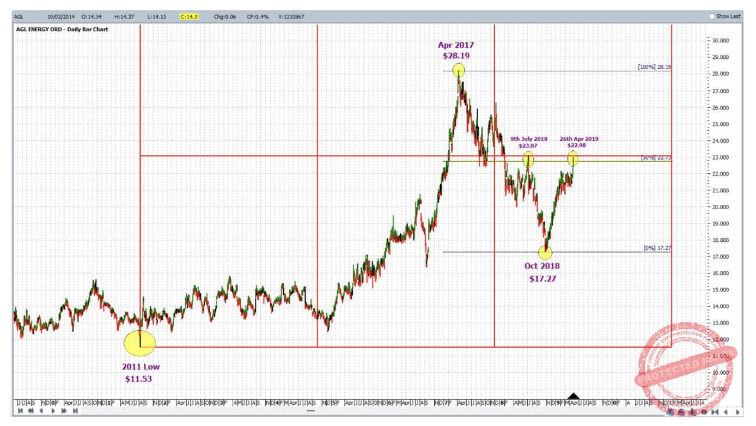Click the fast rewind double-arrow button

point(31,411)
